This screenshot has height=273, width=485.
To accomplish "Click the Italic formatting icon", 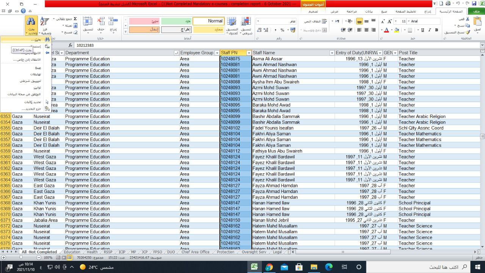I will [430, 30].
